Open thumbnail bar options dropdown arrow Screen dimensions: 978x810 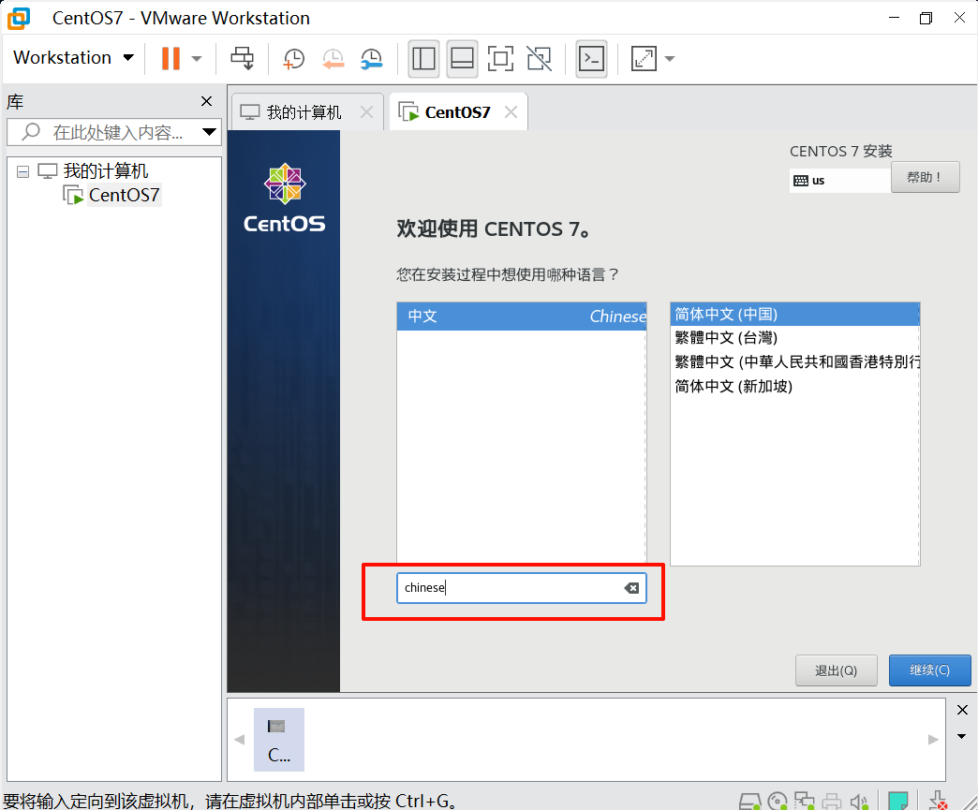962,736
